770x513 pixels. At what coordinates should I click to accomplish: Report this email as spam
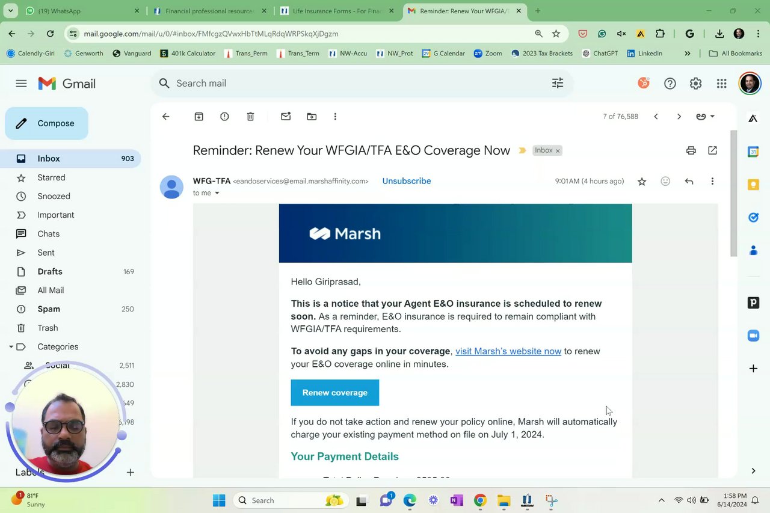(x=224, y=117)
